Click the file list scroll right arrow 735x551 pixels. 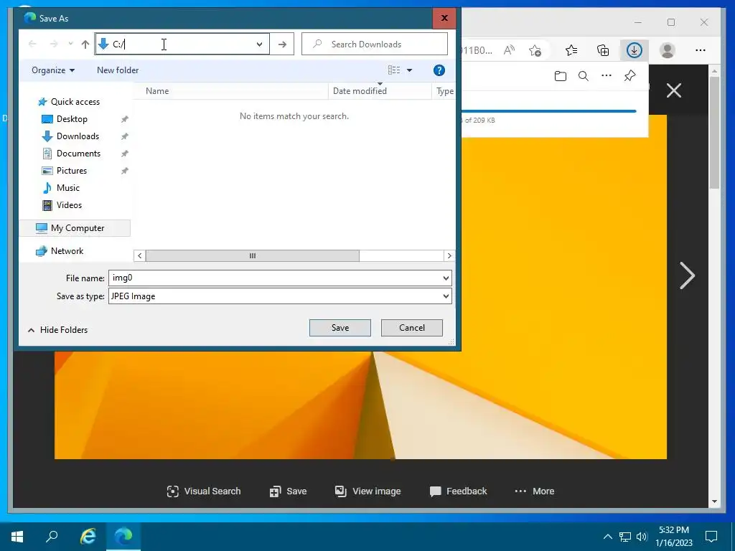coord(449,256)
